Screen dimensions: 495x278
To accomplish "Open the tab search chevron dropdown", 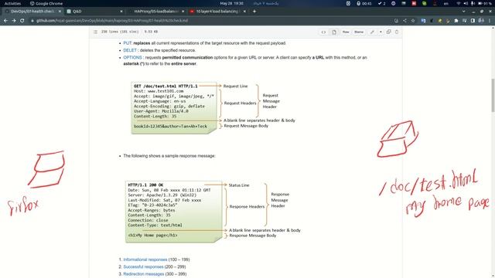I will pyautogui.click(x=463, y=11).
